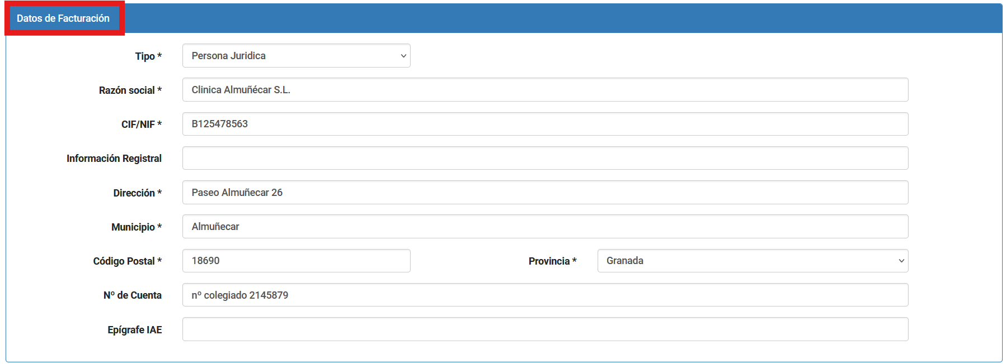This screenshot has width=1006, height=364.
Task: Click the Epígrafe IAE label text
Action: (x=134, y=330)
